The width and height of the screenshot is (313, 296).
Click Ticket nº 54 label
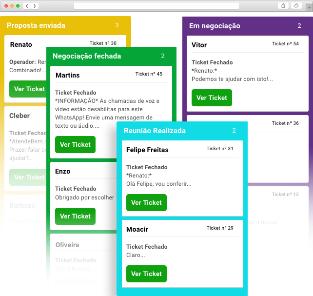[x=285, y=44]
